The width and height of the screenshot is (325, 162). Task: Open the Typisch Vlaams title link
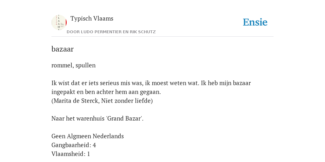point(92,18)
